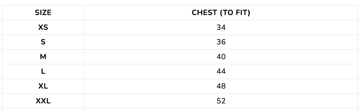Viewport: 362px width, 111px height.
Task: Select the chest value 48
Action: [221, 86]
